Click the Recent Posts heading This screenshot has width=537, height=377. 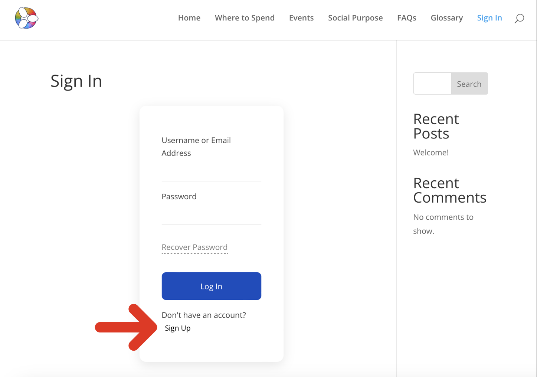436,126
